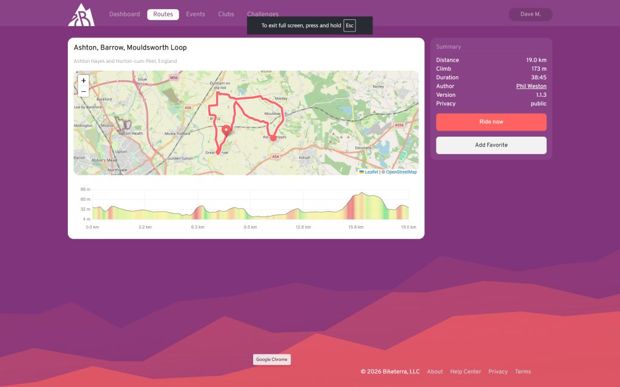620x387 pixels.
Task: Open the About footer link
Action: [435, 372]
